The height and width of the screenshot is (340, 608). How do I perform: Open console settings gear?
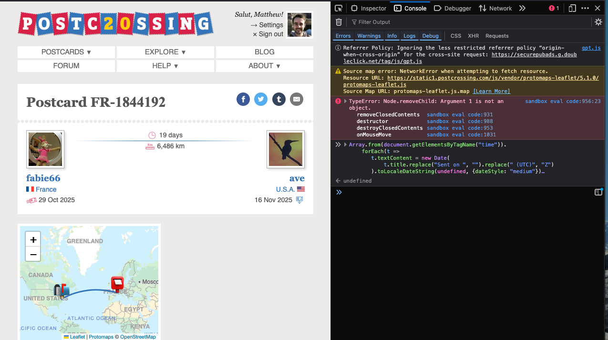pyautogui.click(x=598, y=22)
